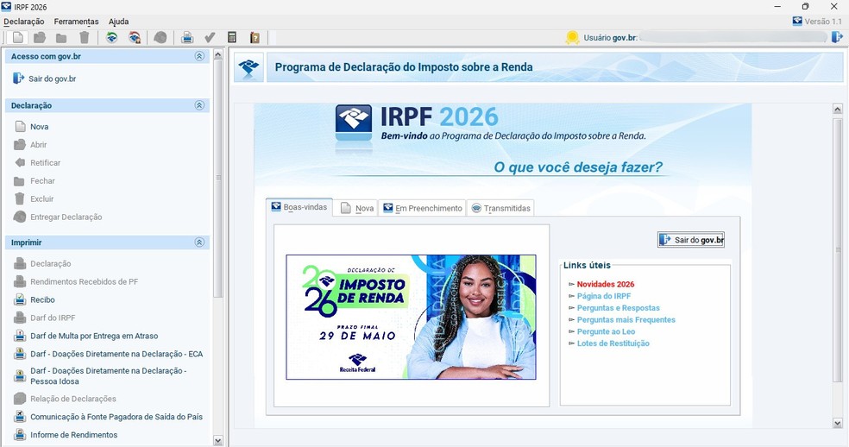Click the green arrow Receita toolbar icon
Screen dimensions: 849x447
point(112,37)
